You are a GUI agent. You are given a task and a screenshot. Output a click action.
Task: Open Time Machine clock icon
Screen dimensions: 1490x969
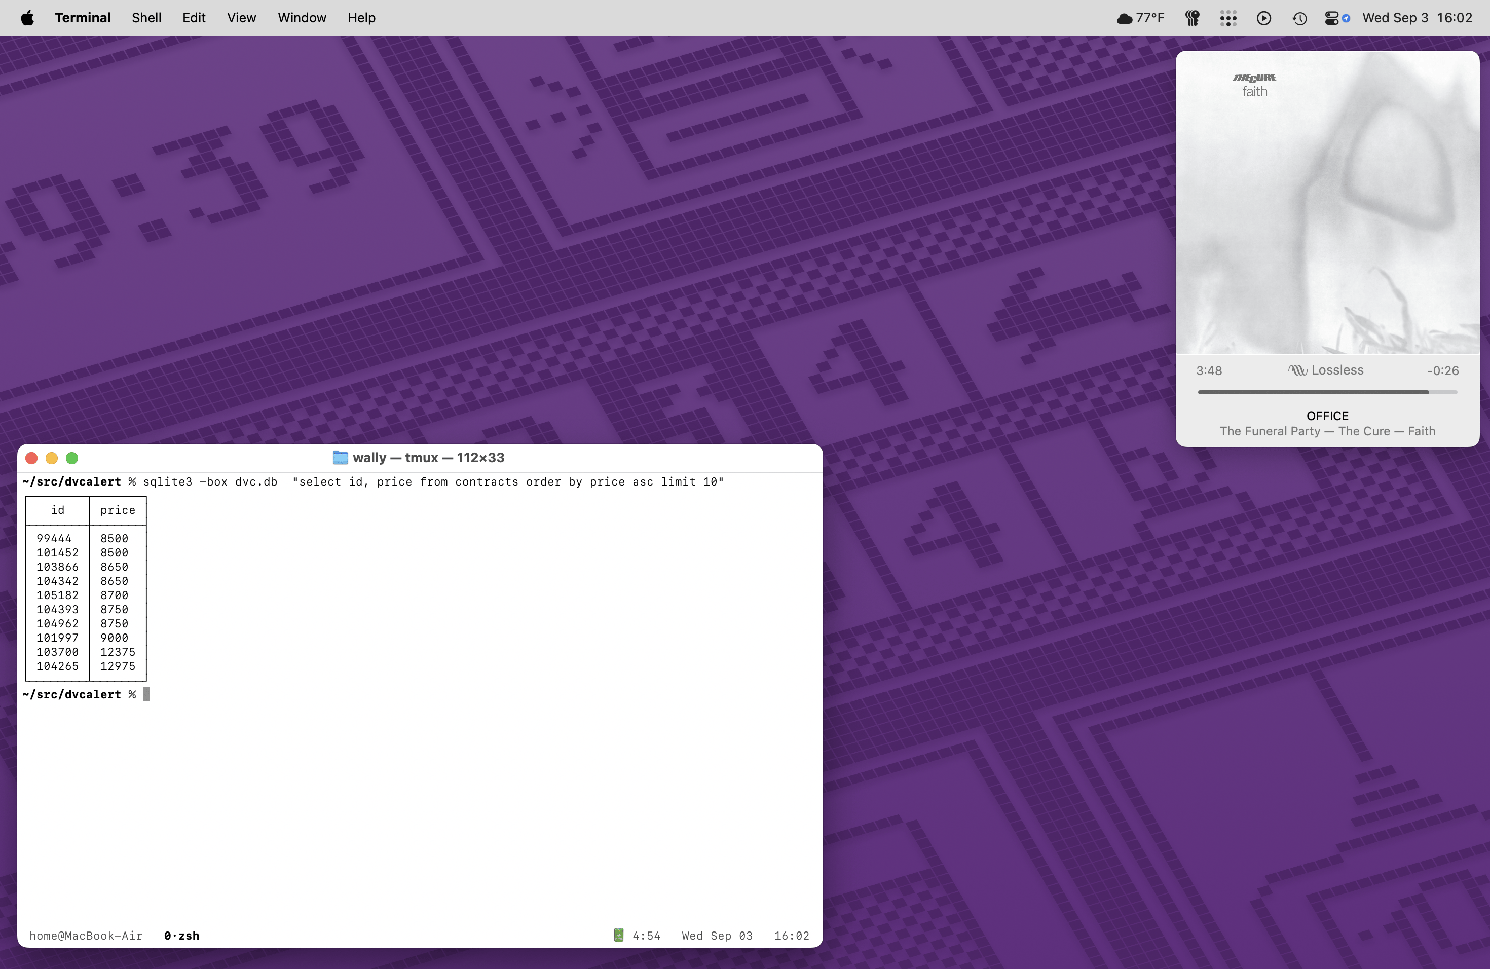click(x=1299, y=18)
